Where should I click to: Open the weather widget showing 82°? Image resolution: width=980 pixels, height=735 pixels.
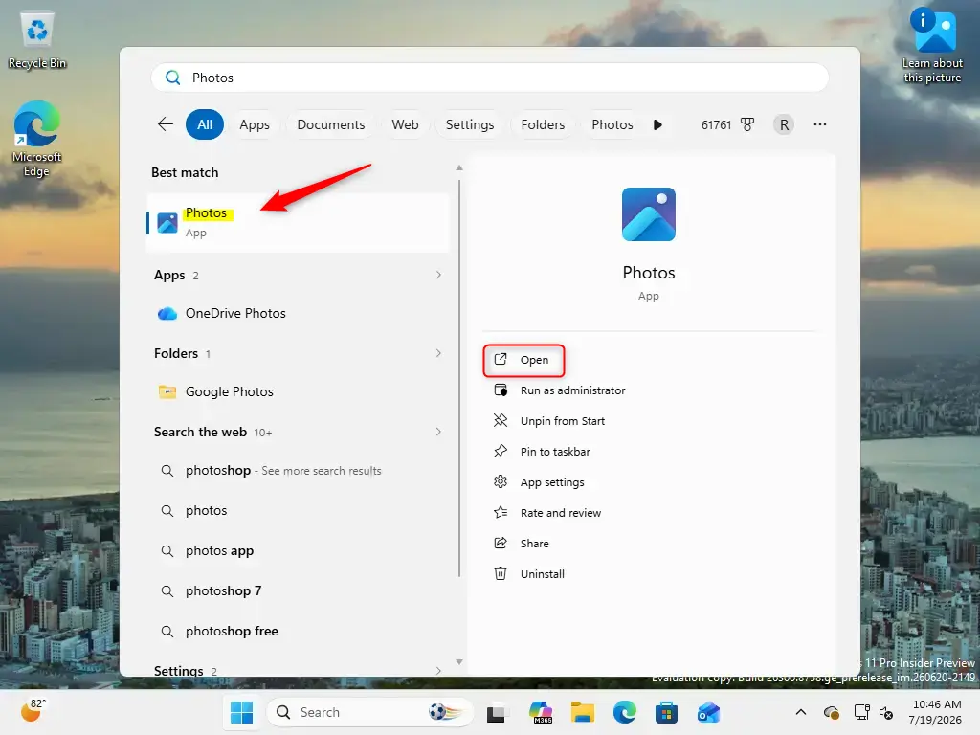(x=33, y=711)
